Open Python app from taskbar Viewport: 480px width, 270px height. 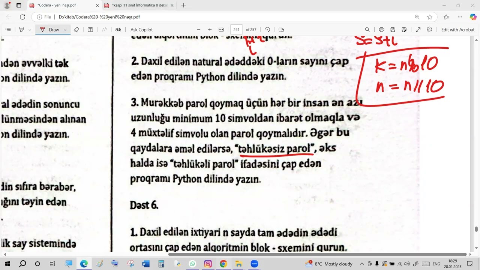177,264
